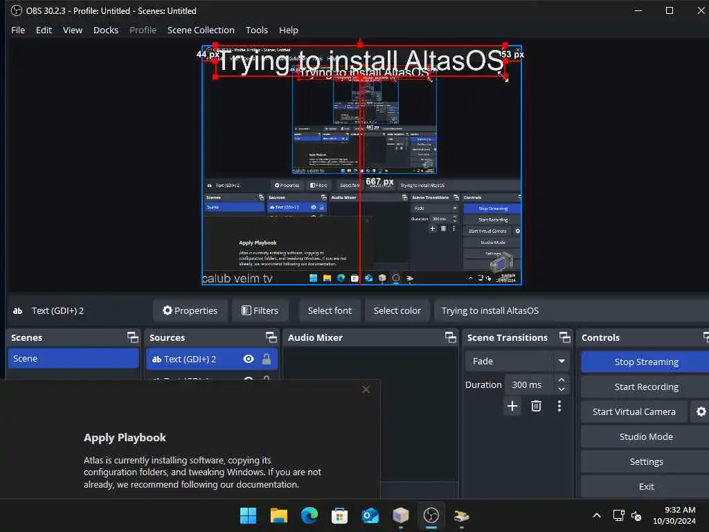Image resolution: width=709 pixels, height=532 pixels.
Task: Click the 'Trying to install AltasOS' text field
Action: (570, 310)
